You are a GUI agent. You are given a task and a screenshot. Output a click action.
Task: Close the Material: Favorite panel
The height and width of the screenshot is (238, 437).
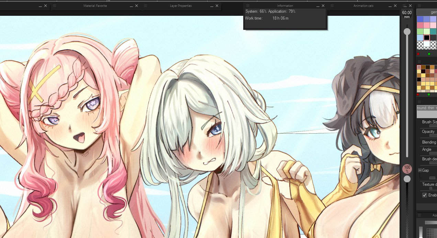click(137, 6)
